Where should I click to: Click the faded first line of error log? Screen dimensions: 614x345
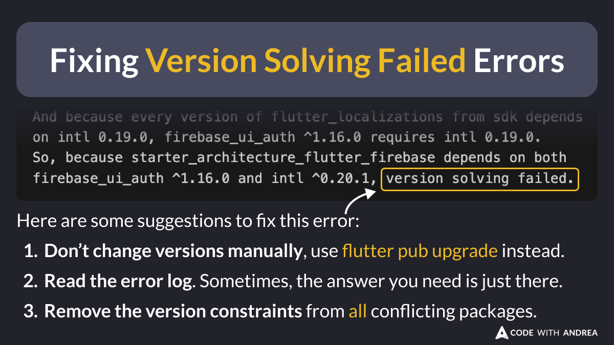pos(308,117)
